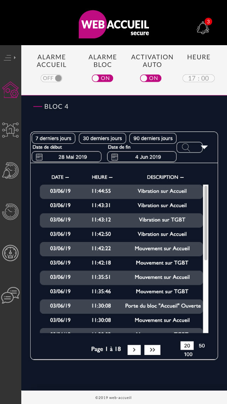Select row 11:42:50 Vibration sur Accueil

click(121, 234)
